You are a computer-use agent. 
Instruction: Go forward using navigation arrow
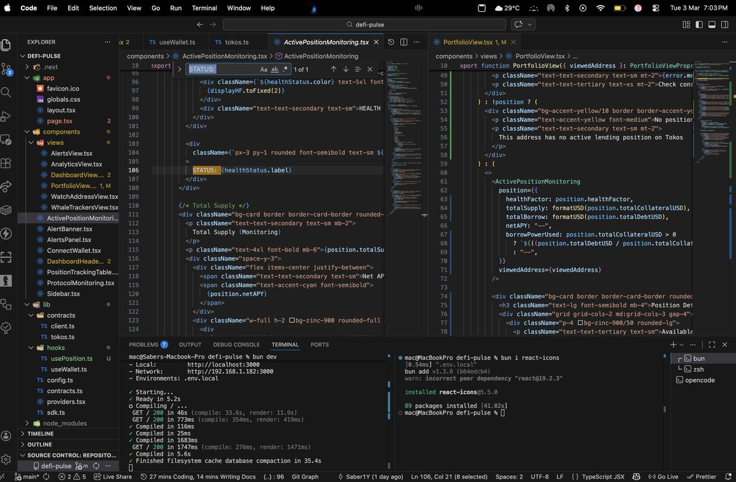pyautogui.click(x=213, y=25)
